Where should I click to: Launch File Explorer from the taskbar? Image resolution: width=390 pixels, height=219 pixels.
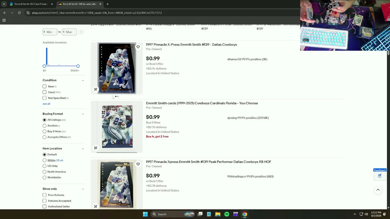(x=218, y=214)
